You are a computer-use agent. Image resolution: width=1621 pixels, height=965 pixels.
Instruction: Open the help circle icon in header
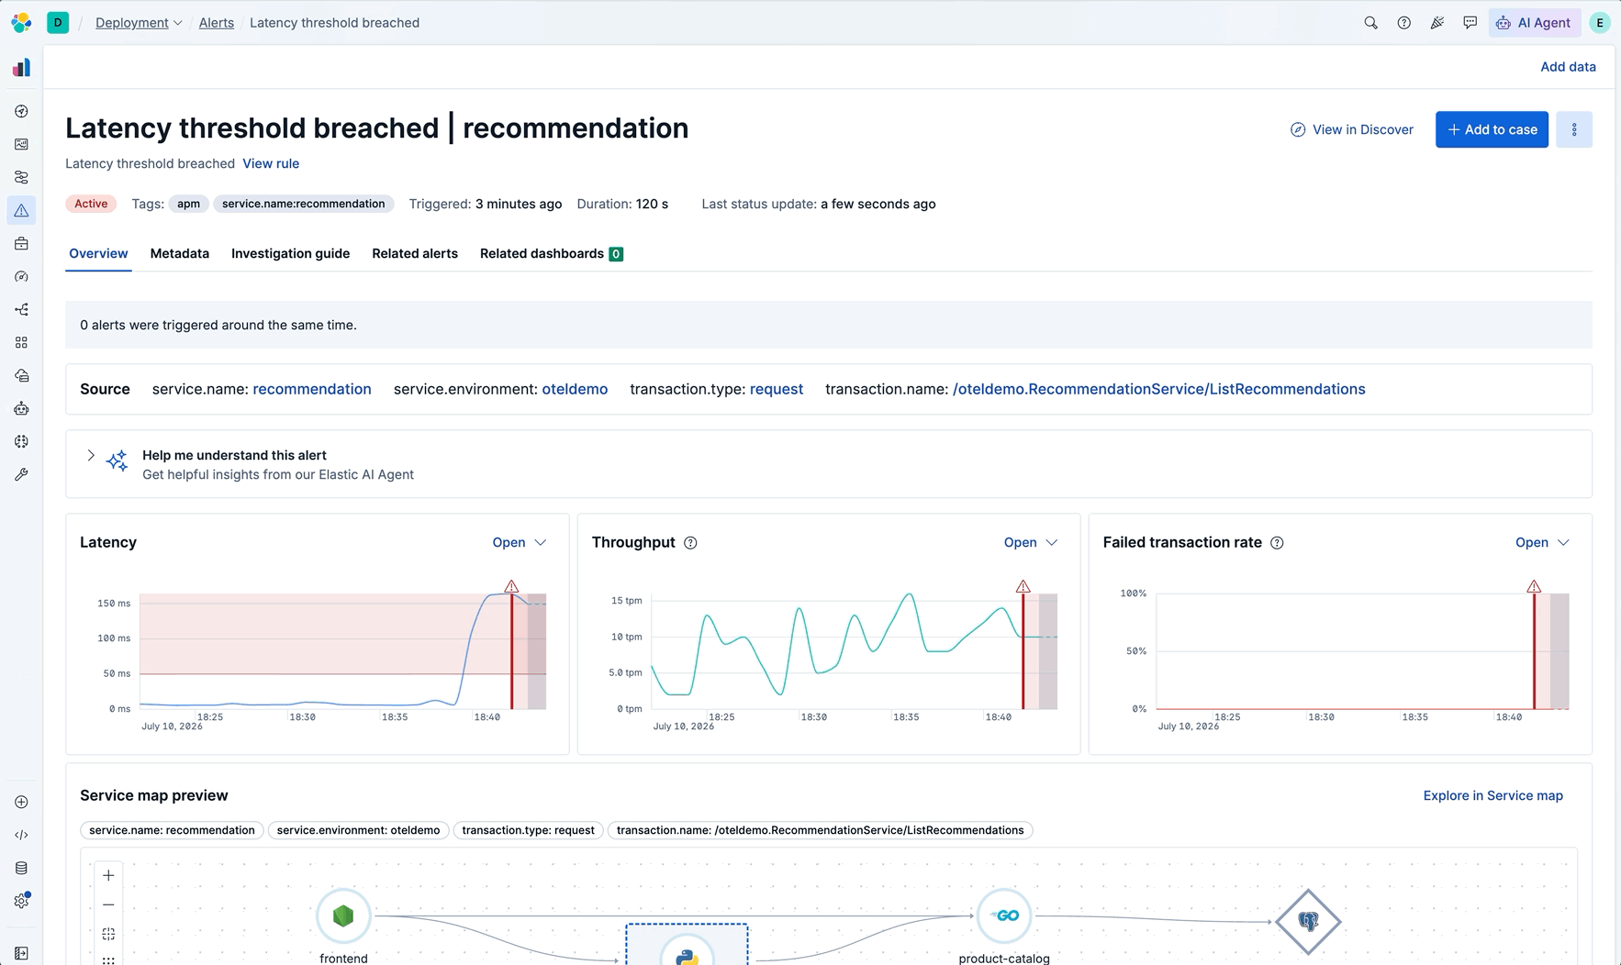(x=1403, y=23)
